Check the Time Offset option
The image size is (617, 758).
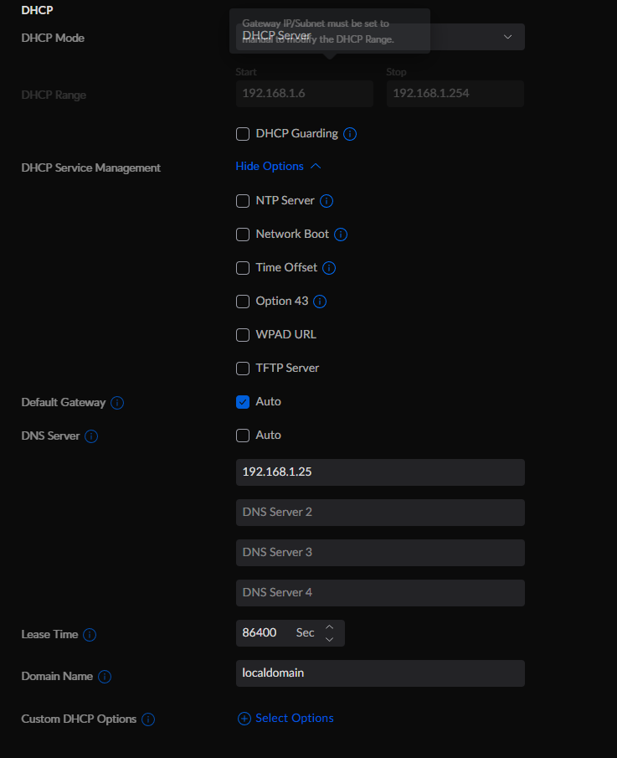[x=243, y=268]
